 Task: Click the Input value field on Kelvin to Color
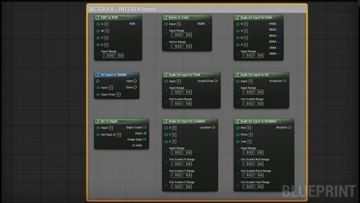(x=179, y=24)
